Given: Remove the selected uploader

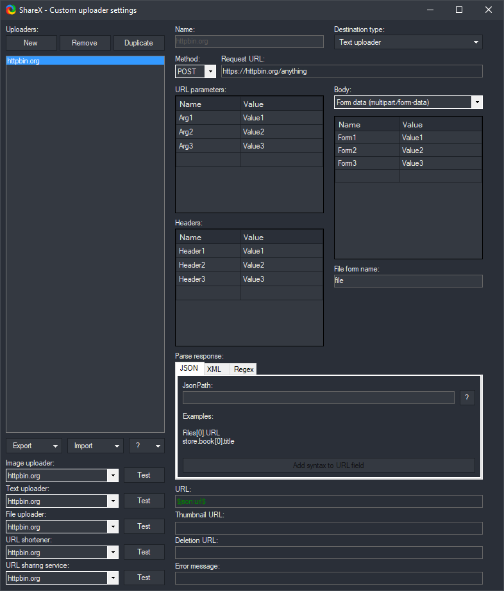Looking at the screenshot, I should tap(85, 43).
